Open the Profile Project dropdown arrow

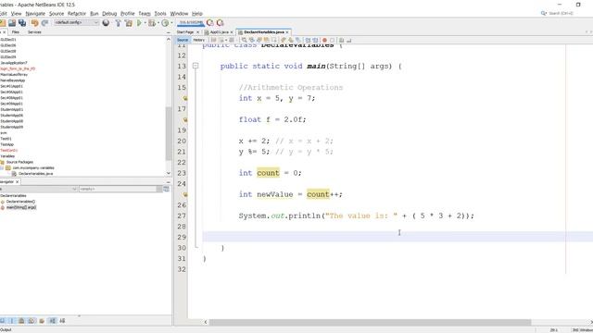pyautogui.click(x=171, y=23)
